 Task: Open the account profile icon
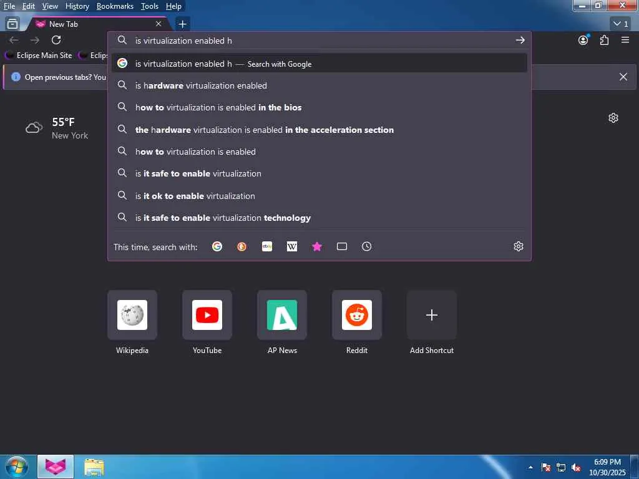click(583, 40)
